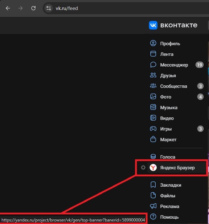Click the vk.ru/feed address bar
Viewport: 209px width, 224px height.
(126, 8)
